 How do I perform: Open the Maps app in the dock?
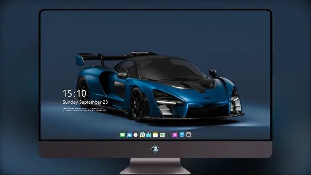pos(142,135)
